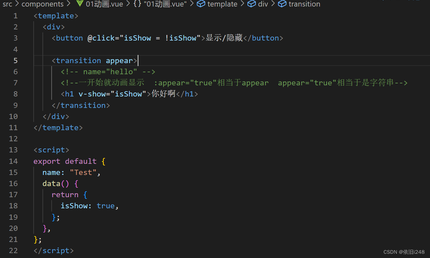The image size is (430, 258).
Task: Click the 你好啊 heading text
Action: 163,94
